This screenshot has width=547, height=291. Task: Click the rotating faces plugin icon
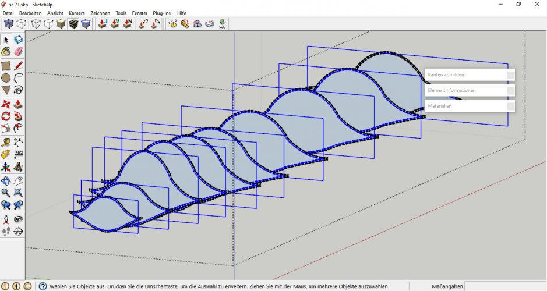(x=197, y=24)
